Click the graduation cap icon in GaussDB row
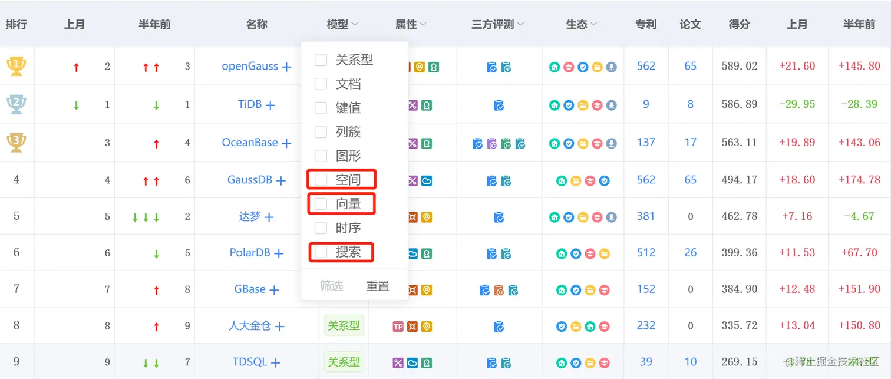This screenshot has height=379, width=891. [590, 181]
